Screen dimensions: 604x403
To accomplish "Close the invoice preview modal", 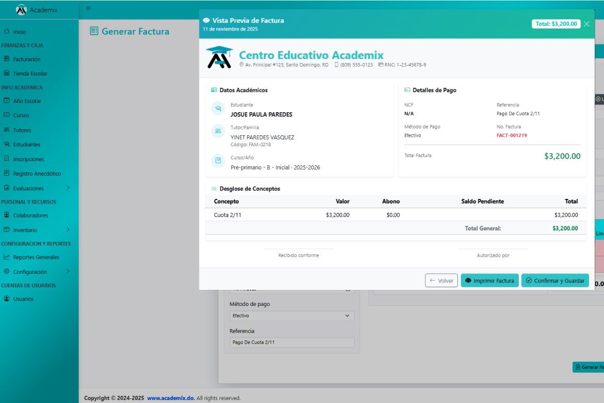I will pyautogui.click(x=586, y=24).
